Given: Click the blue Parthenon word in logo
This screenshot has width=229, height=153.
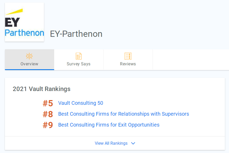Looking at the screenshot, I should coord(24,33).
